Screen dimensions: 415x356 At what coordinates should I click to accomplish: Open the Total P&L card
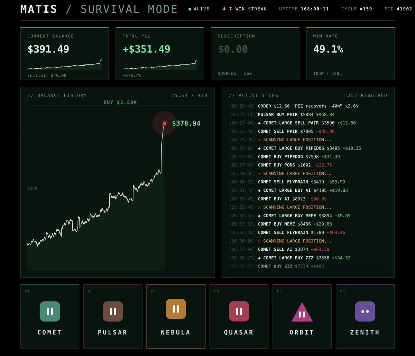pos(160,54)
